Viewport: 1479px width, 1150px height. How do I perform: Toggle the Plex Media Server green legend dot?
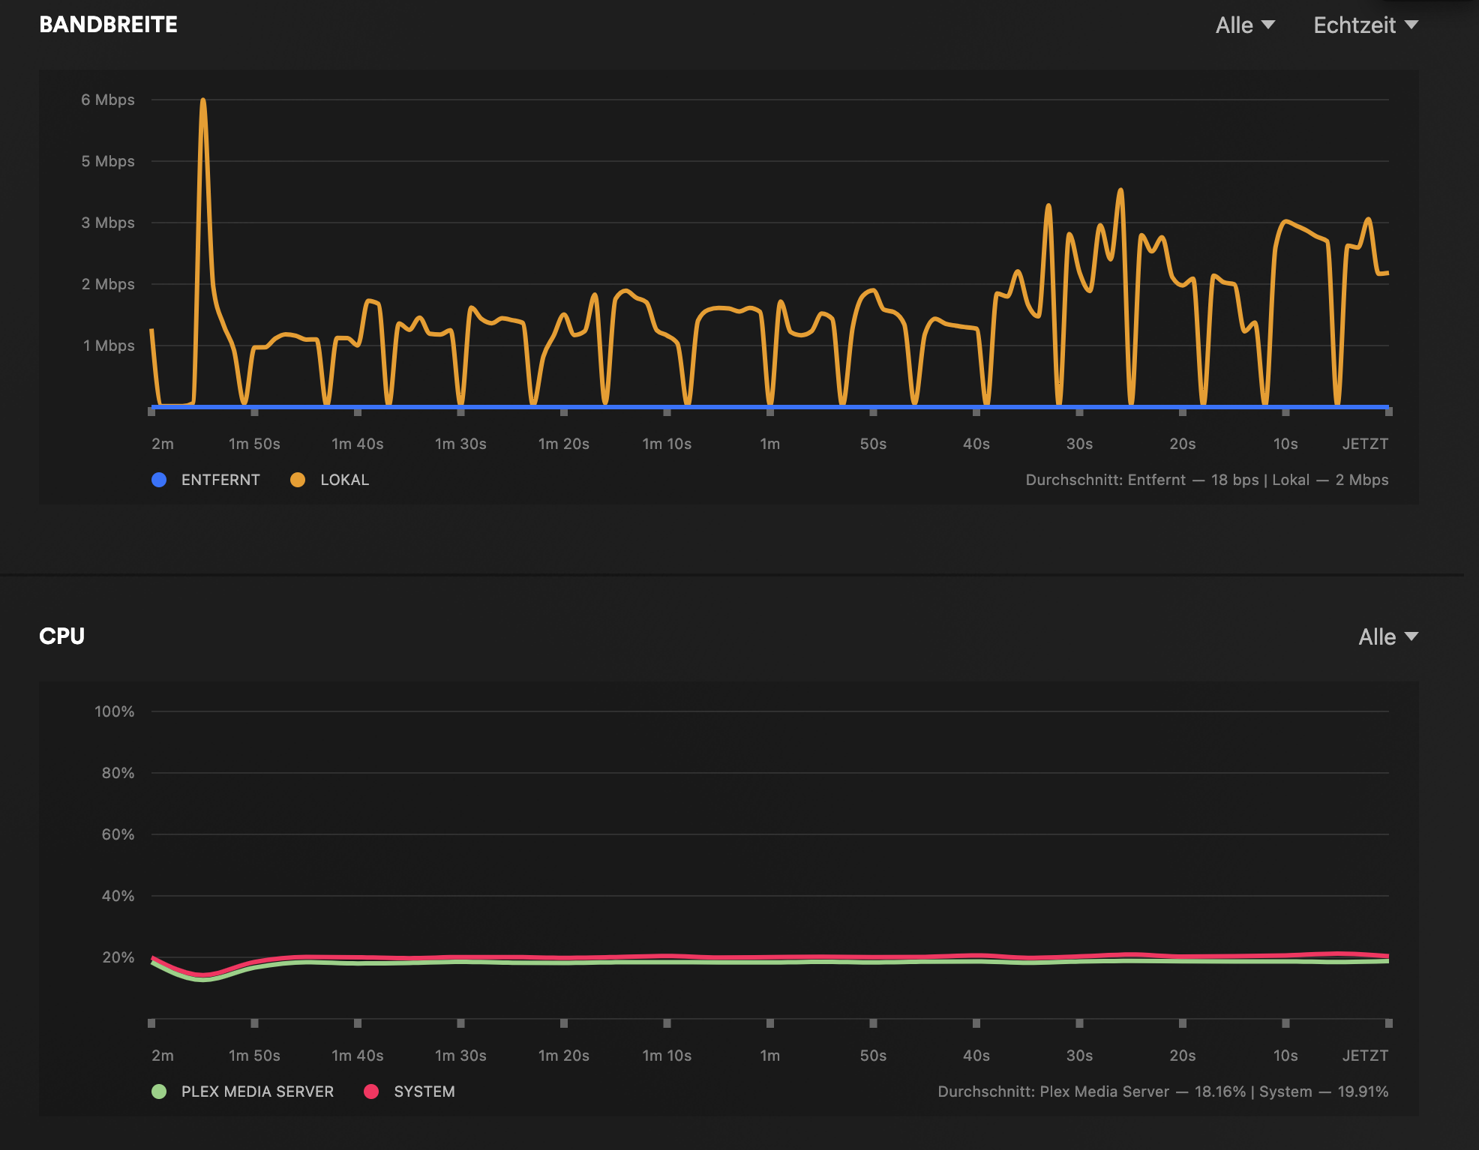tap(159, 1092)
